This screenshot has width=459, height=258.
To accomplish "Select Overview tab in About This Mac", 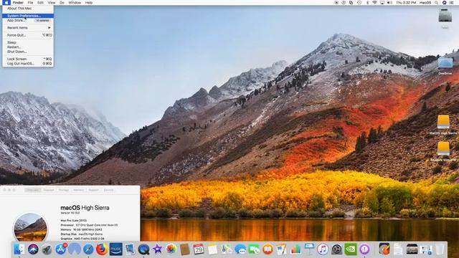I will pos(32,190).
